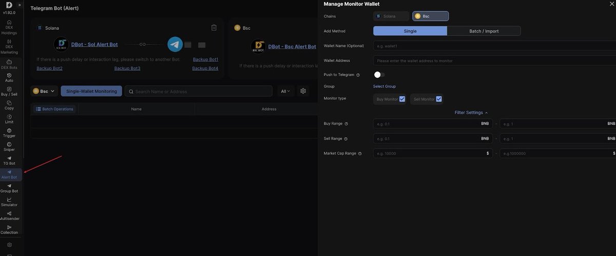Open Batch Operations menu

(x=54, y=109)
